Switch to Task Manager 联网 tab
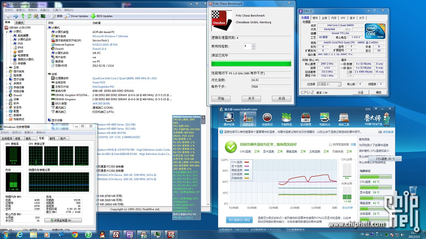The image size is (426, 239). click(x=52, y=138)
